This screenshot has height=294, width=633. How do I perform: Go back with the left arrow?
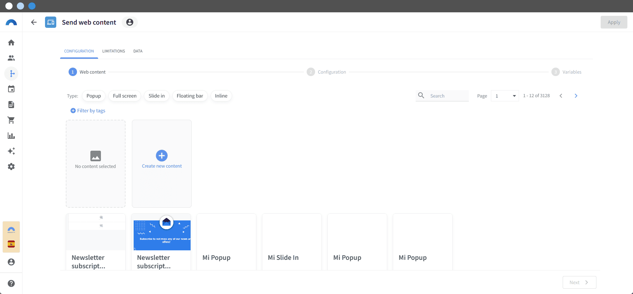(34, 22)
